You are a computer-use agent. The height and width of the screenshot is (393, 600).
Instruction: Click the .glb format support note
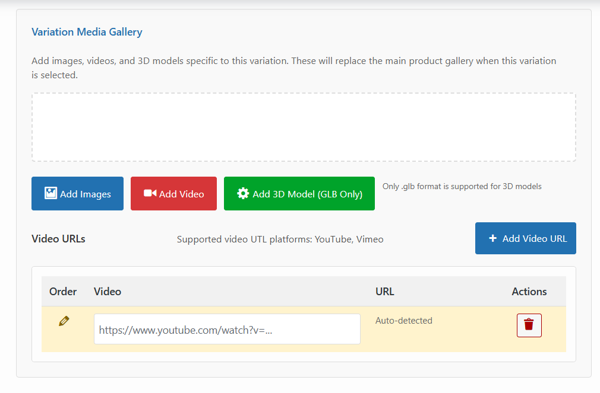[462, 186]
